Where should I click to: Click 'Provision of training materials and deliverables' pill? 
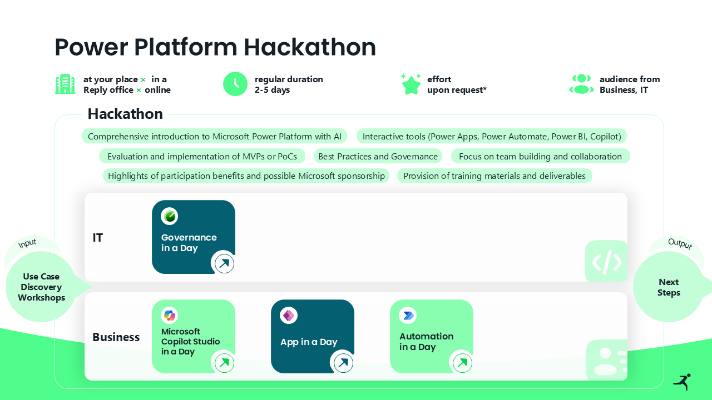[495, 176]
